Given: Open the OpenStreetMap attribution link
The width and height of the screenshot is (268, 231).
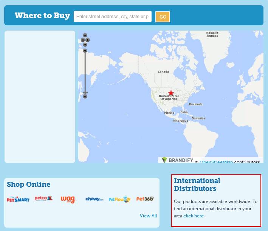Looking at the screenshot, I should pos(216,162).
